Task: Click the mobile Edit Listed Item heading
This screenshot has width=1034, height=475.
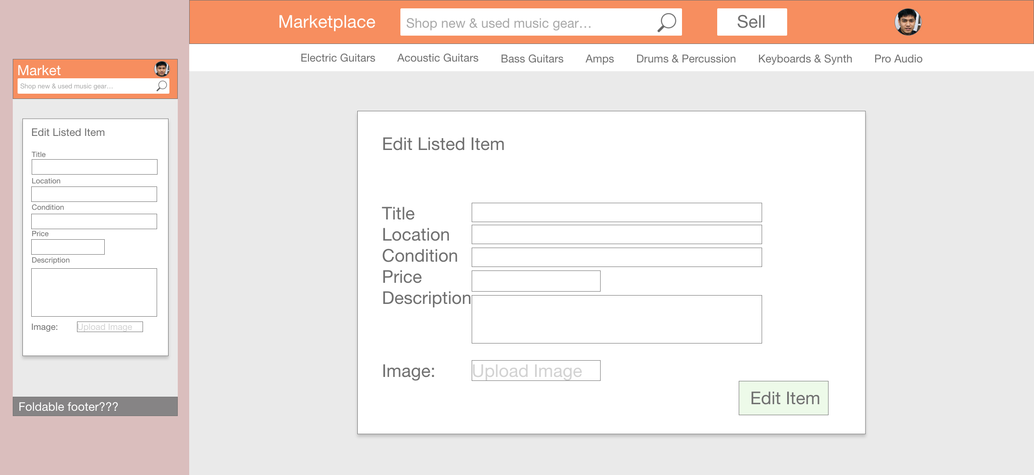Action: [x=68, y=132]
